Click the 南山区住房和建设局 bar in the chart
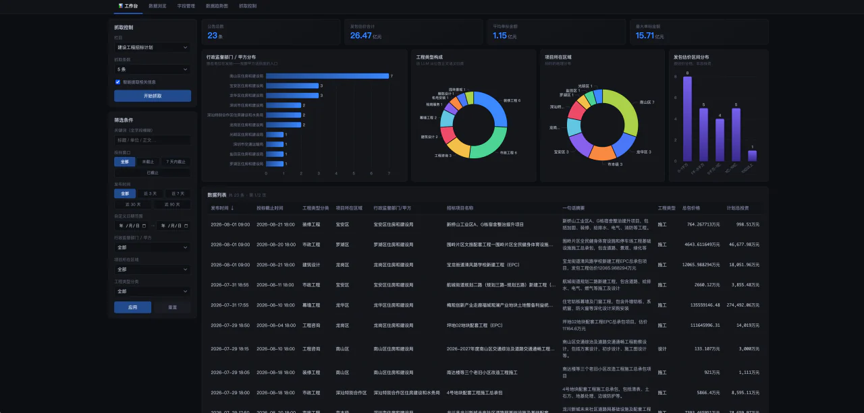 pos(327,76)
